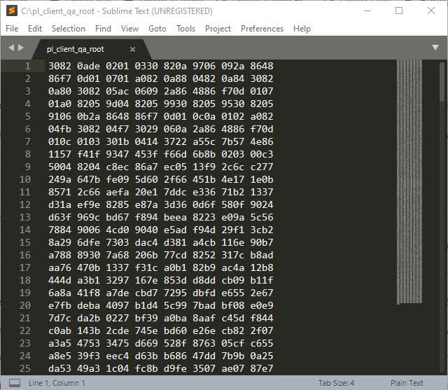Change Tab Size: 4 setting
Viewport: 448px width, 390px height.
pos(336,383)
